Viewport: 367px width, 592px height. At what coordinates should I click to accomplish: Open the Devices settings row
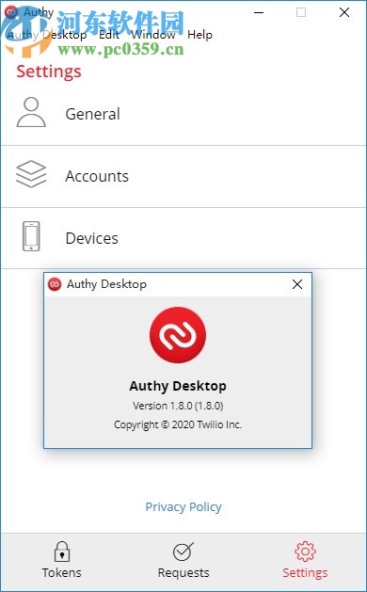[183, 238]
